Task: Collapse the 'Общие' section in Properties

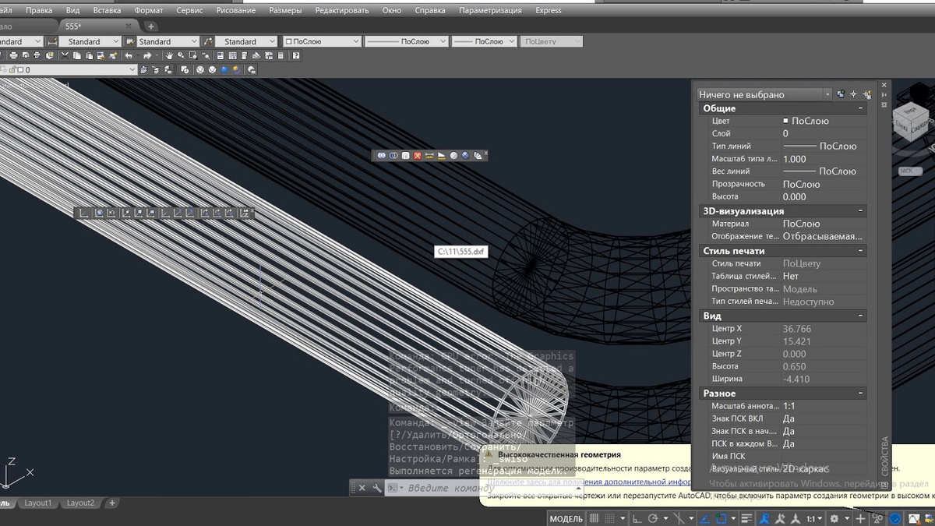Action: [x=861, y=108]
